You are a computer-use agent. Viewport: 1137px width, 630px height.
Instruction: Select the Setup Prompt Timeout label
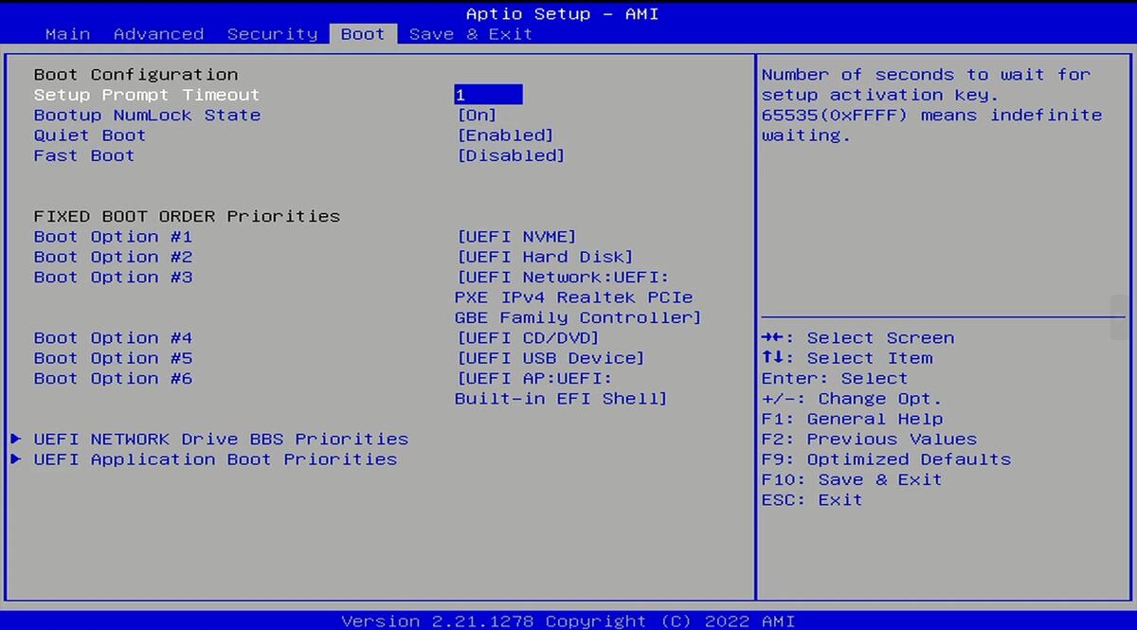click(146, 95)
